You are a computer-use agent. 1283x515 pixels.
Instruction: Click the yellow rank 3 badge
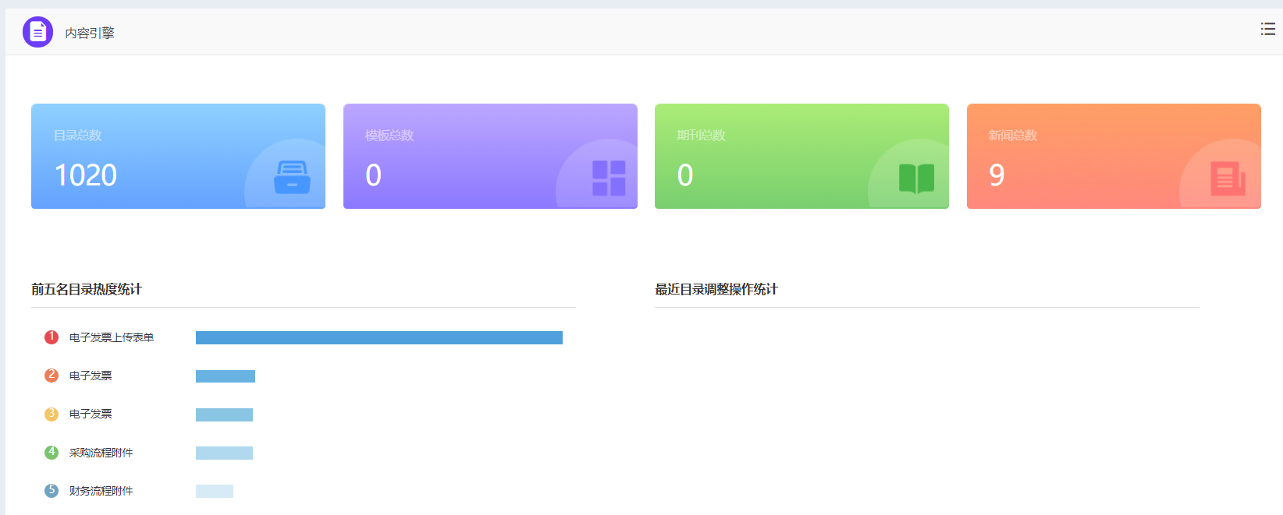coord(52,414)
